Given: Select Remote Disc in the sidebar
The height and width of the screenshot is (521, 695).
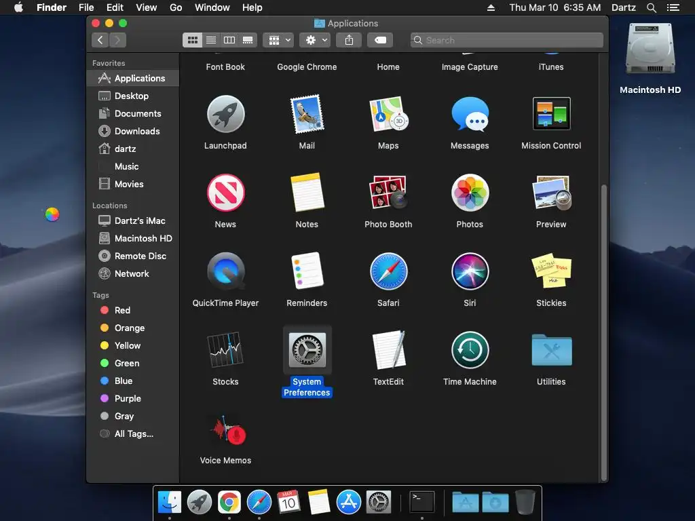Looking at the screenshot, I should 133,256.
